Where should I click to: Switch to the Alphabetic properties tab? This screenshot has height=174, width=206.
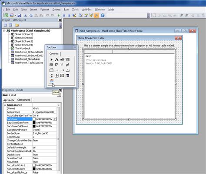click(x=9, y=100)
